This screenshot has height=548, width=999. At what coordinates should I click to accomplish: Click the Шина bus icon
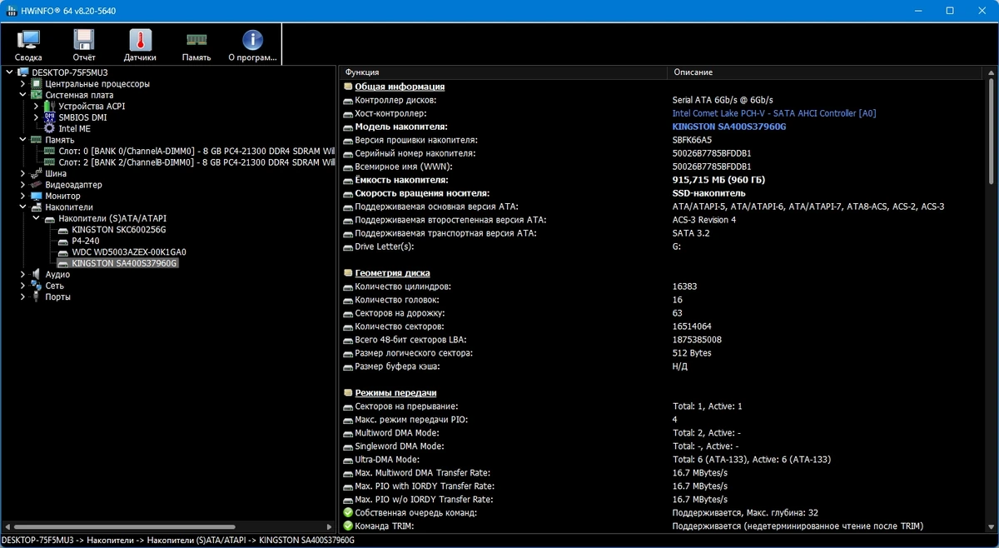coord(37,173)
